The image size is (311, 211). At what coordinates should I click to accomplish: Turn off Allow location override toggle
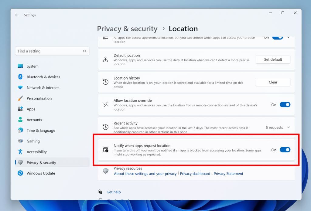pyautogui.click(x=285, y=105)
